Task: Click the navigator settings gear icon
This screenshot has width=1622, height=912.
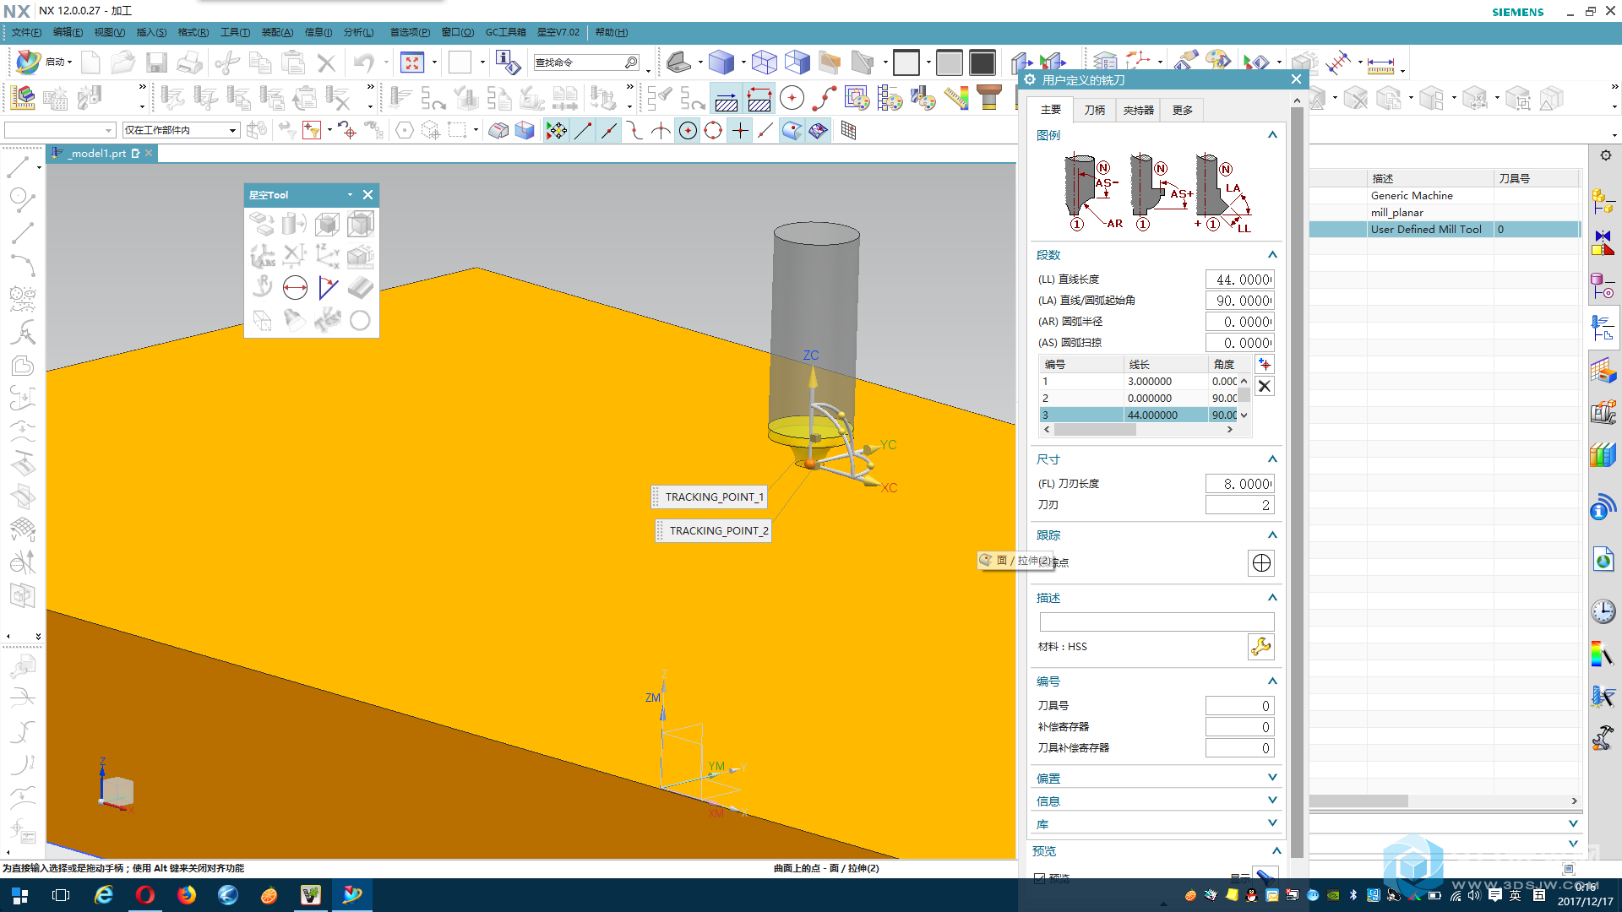Action: [x=1606, y=155]
